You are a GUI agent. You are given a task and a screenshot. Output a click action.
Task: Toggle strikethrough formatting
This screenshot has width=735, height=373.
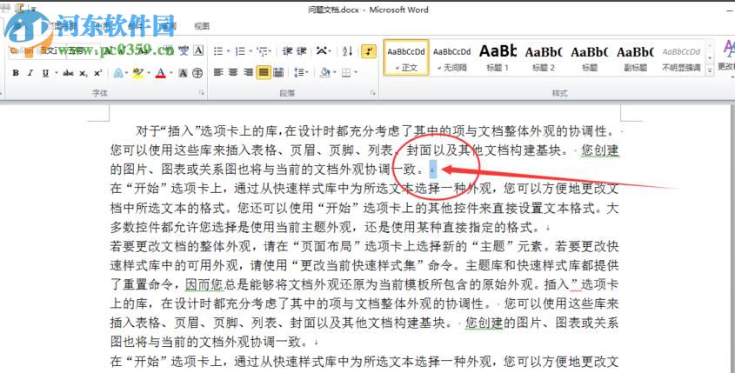pos(69,73)
